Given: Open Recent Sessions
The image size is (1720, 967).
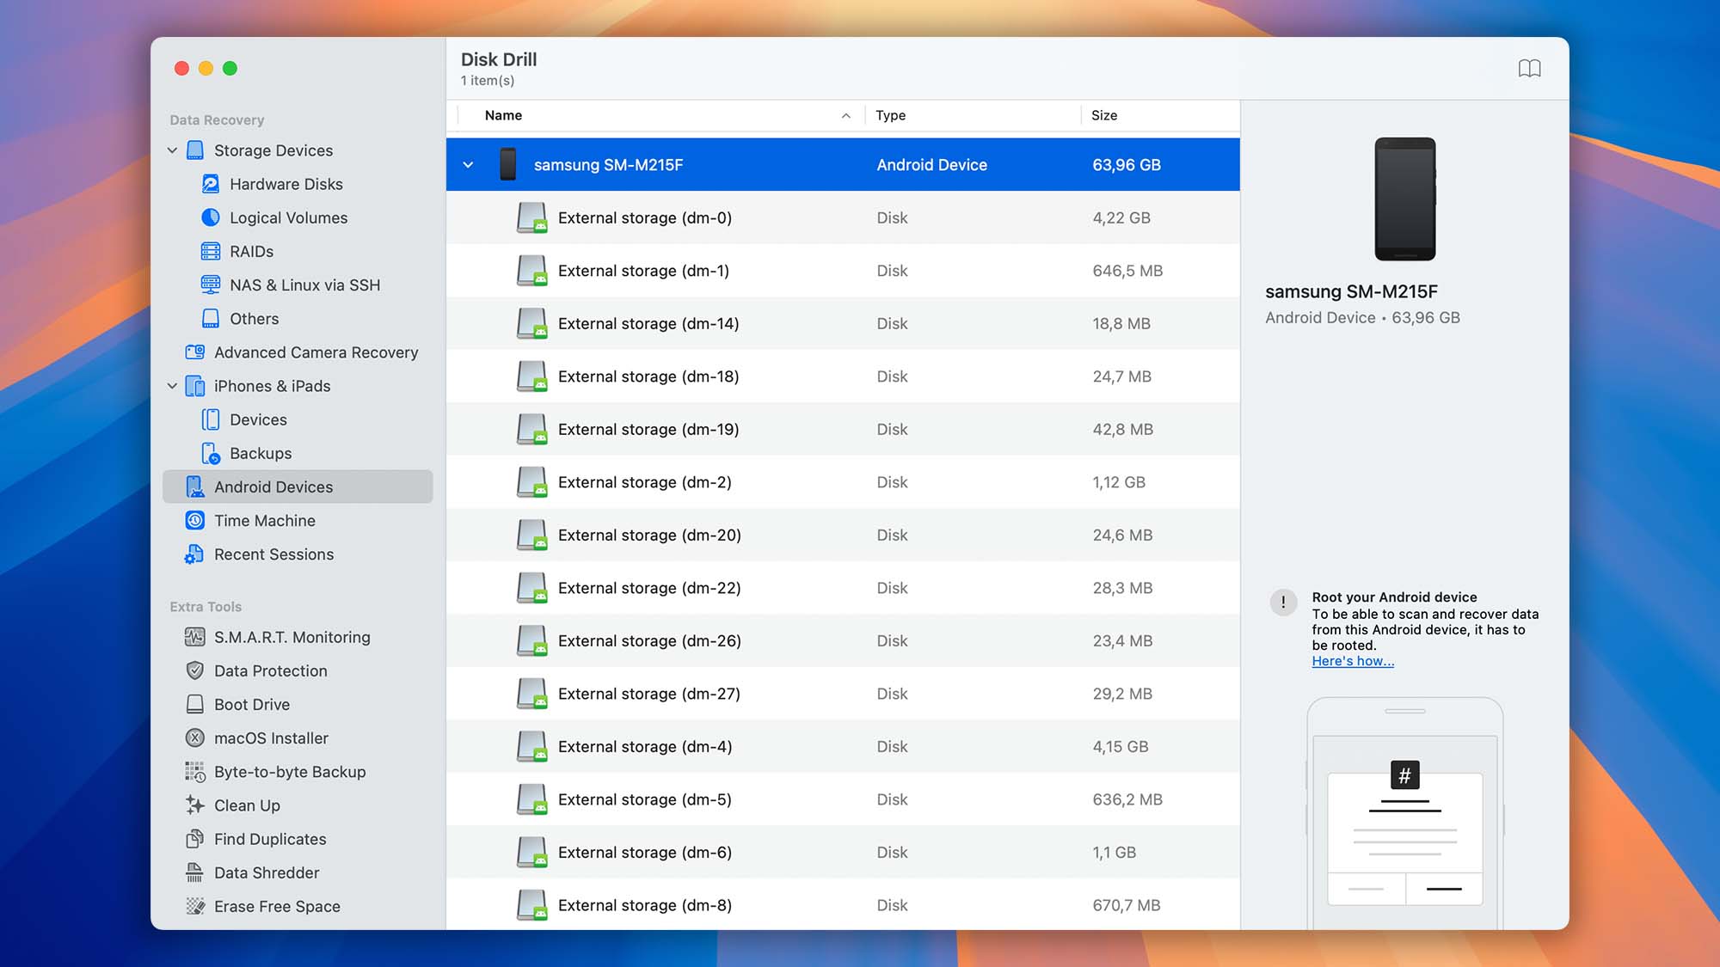Looking at the screenshot, I should [x=298, y=554].
